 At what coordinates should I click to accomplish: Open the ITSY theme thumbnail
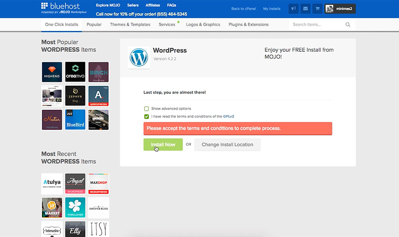click(99, 229)
